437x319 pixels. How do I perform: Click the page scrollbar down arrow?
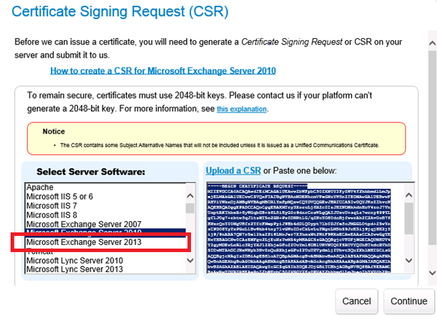432,273
